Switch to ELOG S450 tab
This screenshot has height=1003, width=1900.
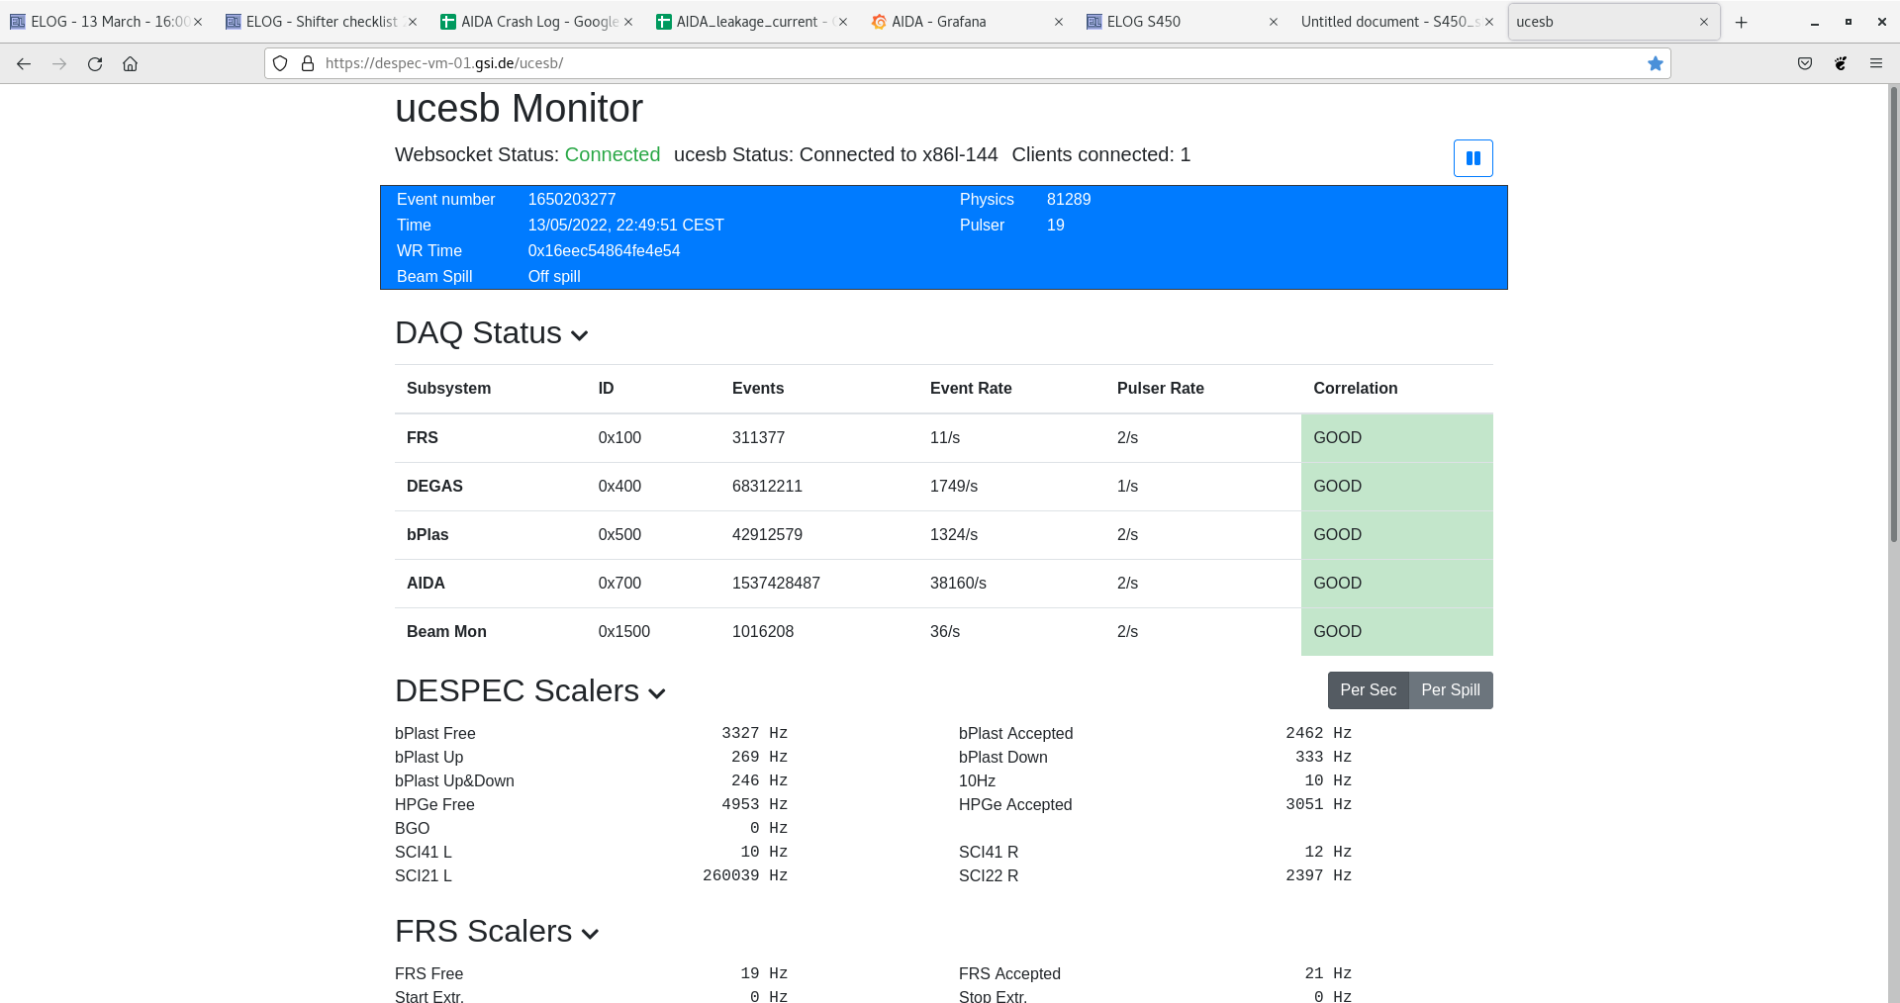1143,22
